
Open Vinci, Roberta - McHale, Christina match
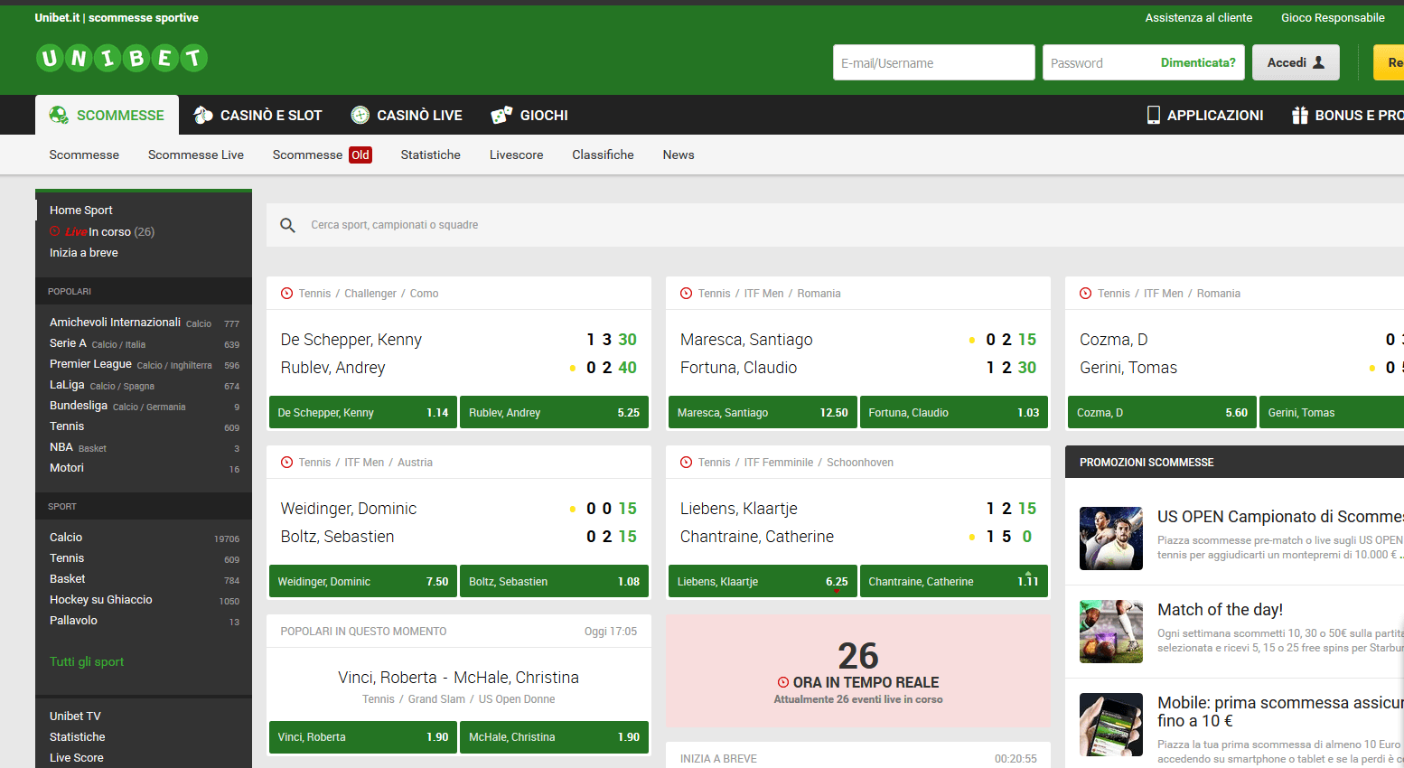click(x=459, y=678)
